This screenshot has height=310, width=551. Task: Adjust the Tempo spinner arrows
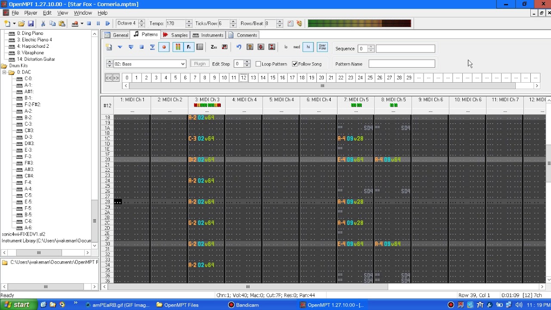pyautogui.click(x=189, y=23)
